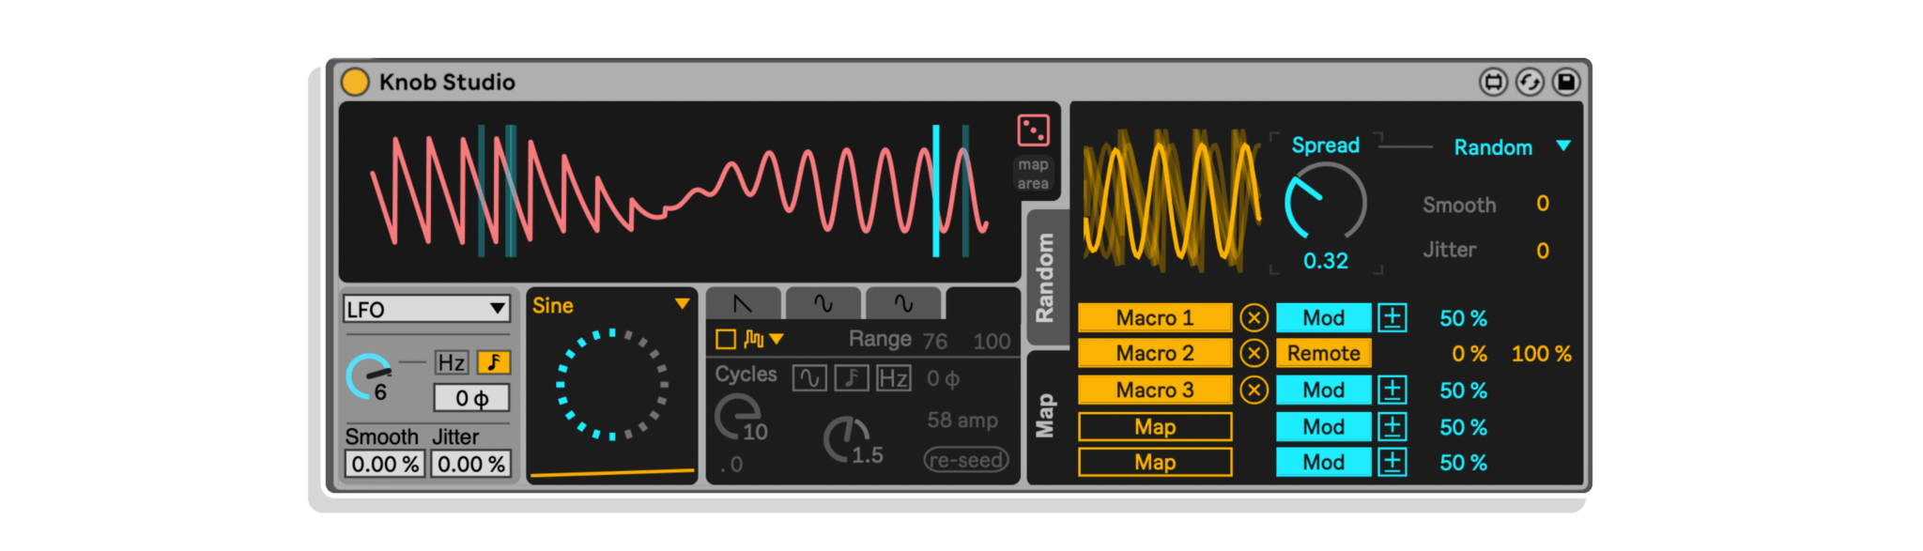Click the Spread knob
1923x551 pixels.
coord(1325,202)
